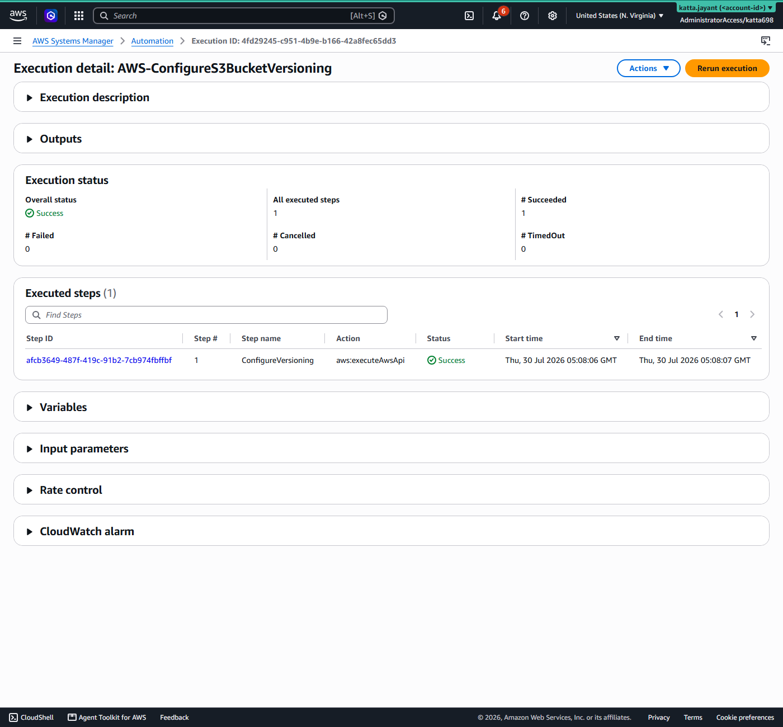Click the Action column header

[348, 338]
